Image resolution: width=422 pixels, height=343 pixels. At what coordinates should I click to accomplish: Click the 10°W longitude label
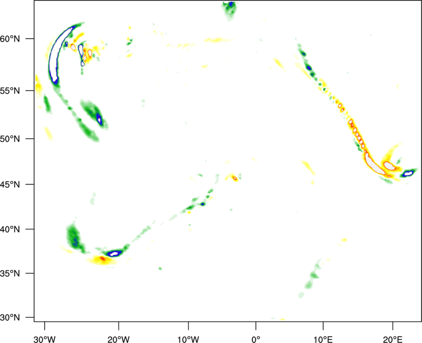188,339
